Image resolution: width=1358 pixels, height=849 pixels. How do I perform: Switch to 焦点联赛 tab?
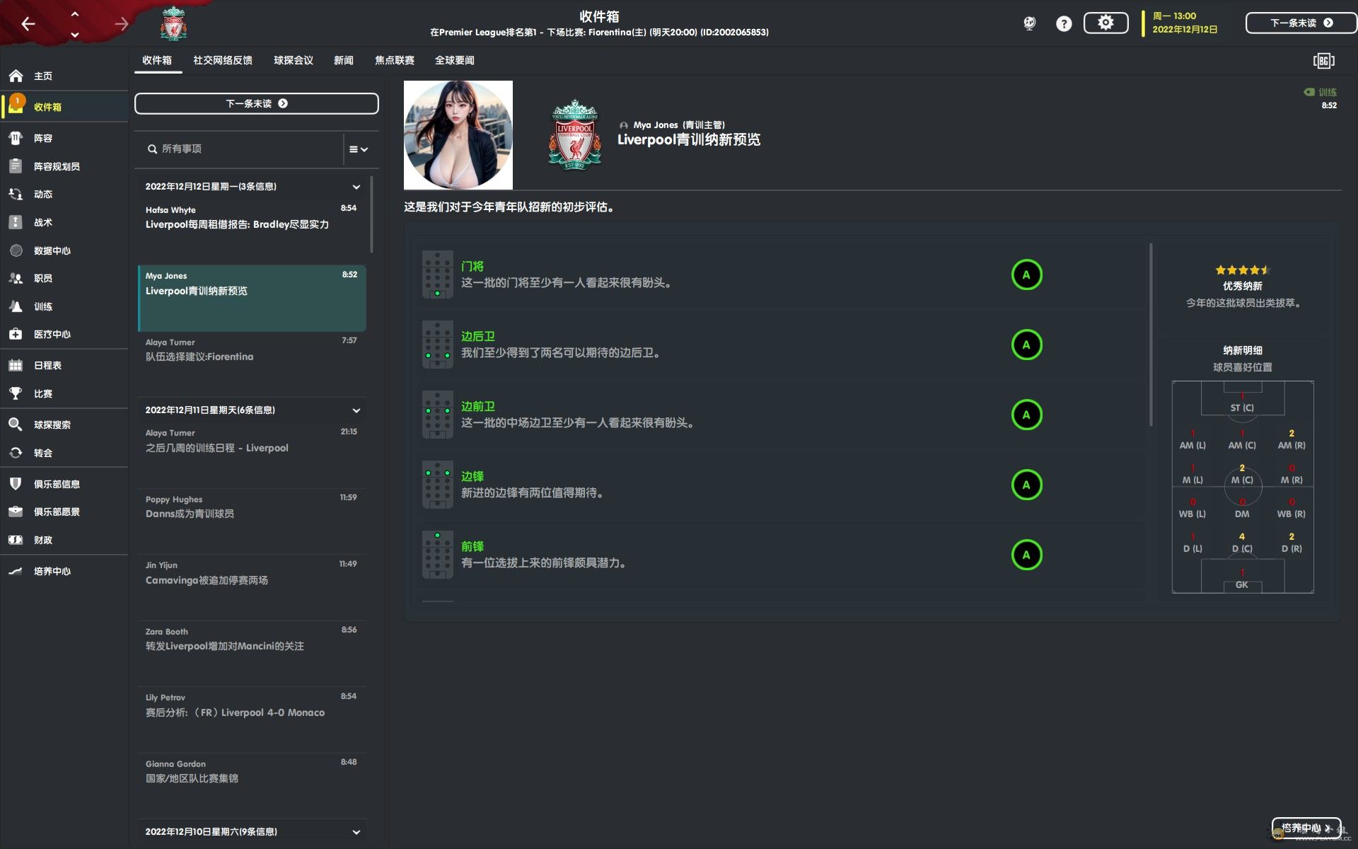[395, 60]
